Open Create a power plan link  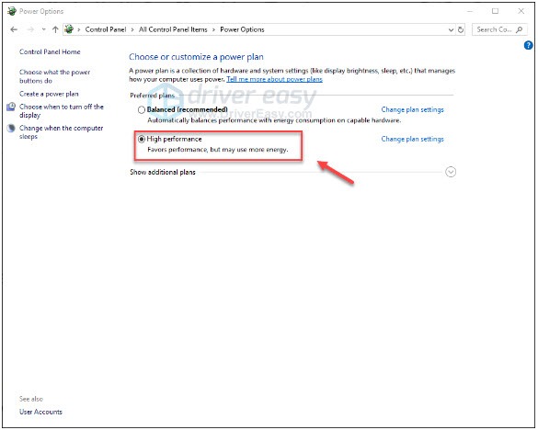click(49, 94)
